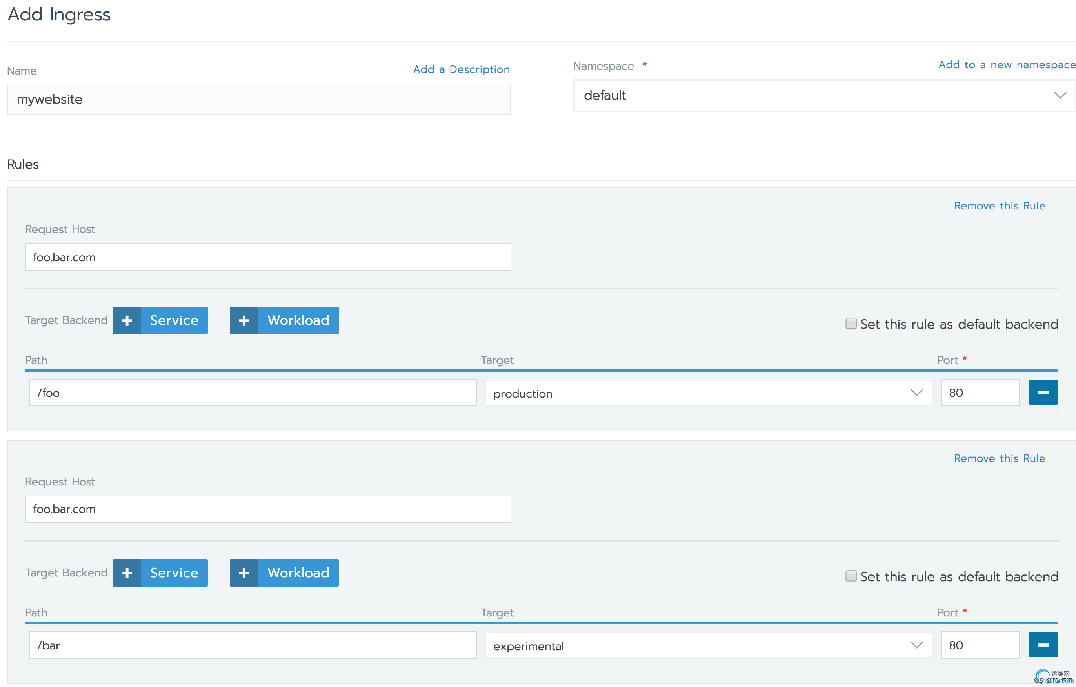The width and height of the screenshot is (1076, 687).
Task: Enable default backend checkbox for /foo rule
Action: click(851, 323)
